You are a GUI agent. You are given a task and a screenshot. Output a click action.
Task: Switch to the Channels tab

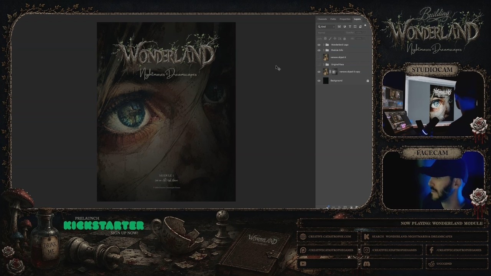point(322,19)
